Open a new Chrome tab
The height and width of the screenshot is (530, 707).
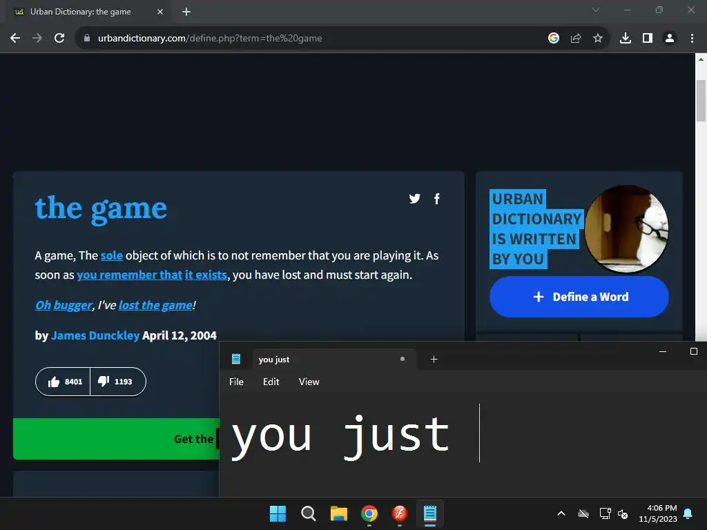coord(186,12)
